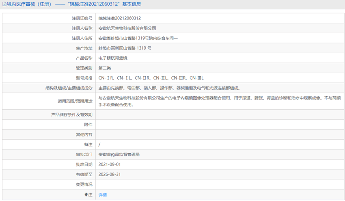Click the 批准日期 label

pos(84,164)
